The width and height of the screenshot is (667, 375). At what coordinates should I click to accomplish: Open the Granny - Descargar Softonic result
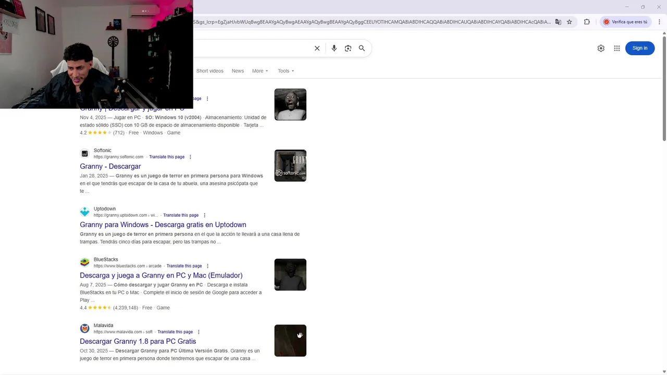tap(110, 166)
